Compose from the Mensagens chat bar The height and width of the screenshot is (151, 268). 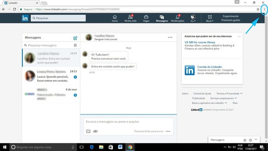tap(245, 140)
